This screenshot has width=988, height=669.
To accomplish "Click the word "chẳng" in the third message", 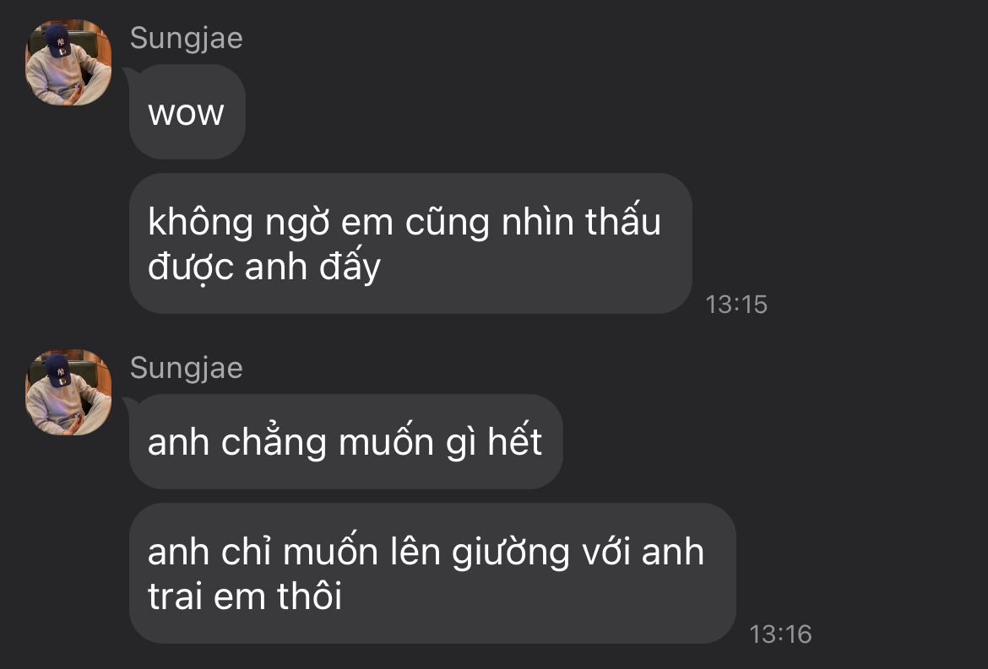I will point(274,443).
